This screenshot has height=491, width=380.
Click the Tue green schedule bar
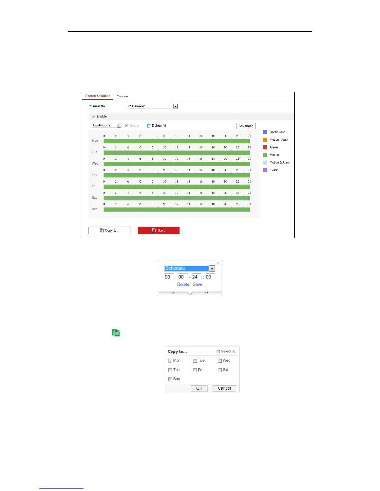pos(177,153)
